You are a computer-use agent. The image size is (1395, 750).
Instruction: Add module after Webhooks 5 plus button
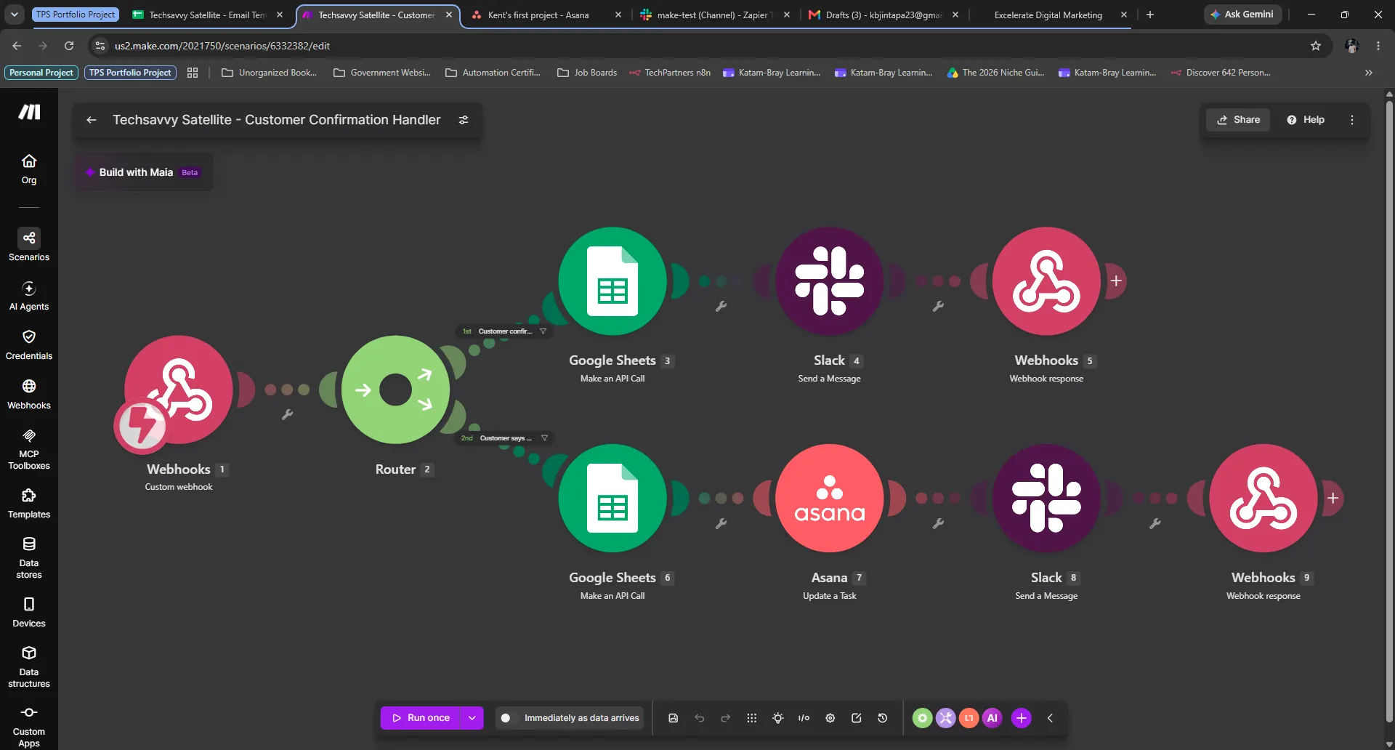pyautogui.click(x=1116, y=281)
